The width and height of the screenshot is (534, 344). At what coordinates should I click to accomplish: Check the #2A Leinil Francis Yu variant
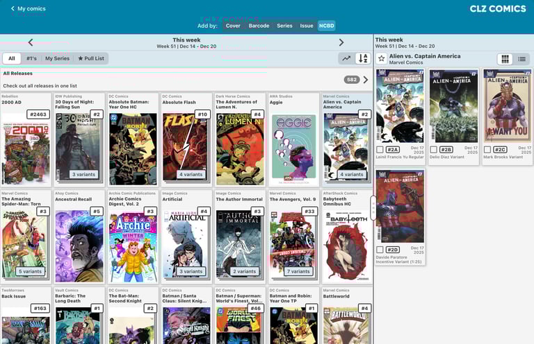tap(380, 149)
